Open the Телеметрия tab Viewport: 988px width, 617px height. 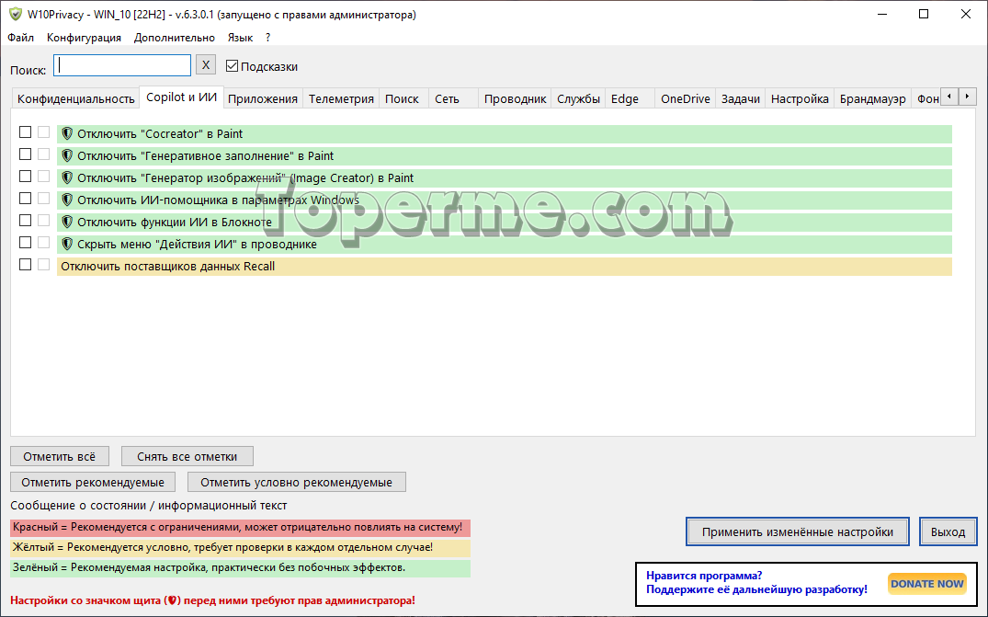click(x=341, y=99)
